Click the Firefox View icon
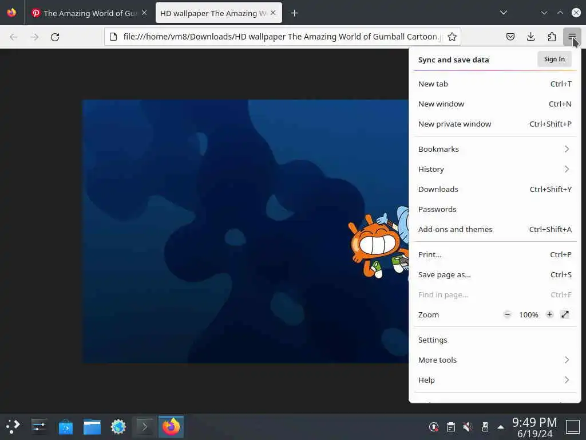Viewport: 586px width, 440px height. click(x=11, y=13)
